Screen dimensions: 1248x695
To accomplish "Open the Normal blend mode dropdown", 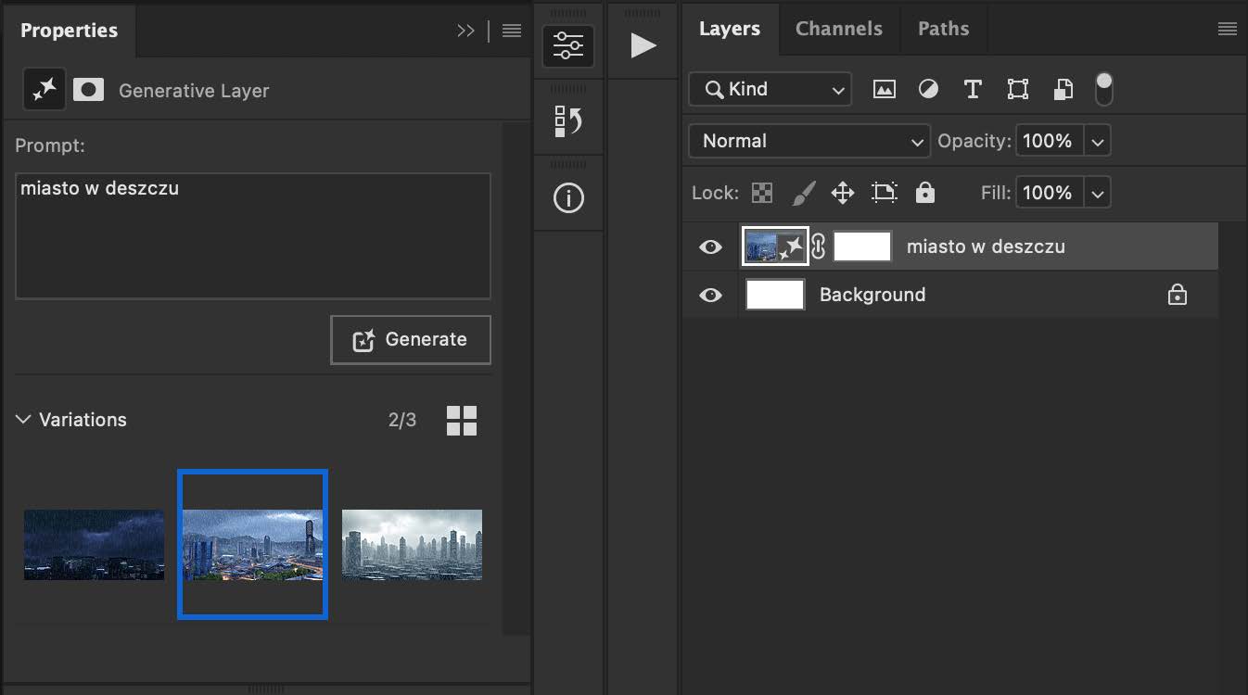I will point(809,141).
